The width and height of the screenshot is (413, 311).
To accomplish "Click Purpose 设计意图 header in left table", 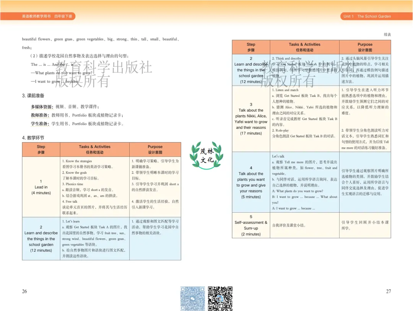I will tap(155, 150).
